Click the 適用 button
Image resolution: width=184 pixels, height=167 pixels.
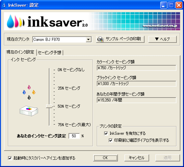[168, 158]
